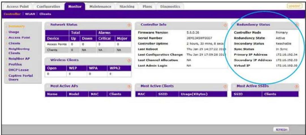Image resolution: width=306 pixels, height=135 pixels.
Task: Click the Redundancy State Active value
Action: 280,38
